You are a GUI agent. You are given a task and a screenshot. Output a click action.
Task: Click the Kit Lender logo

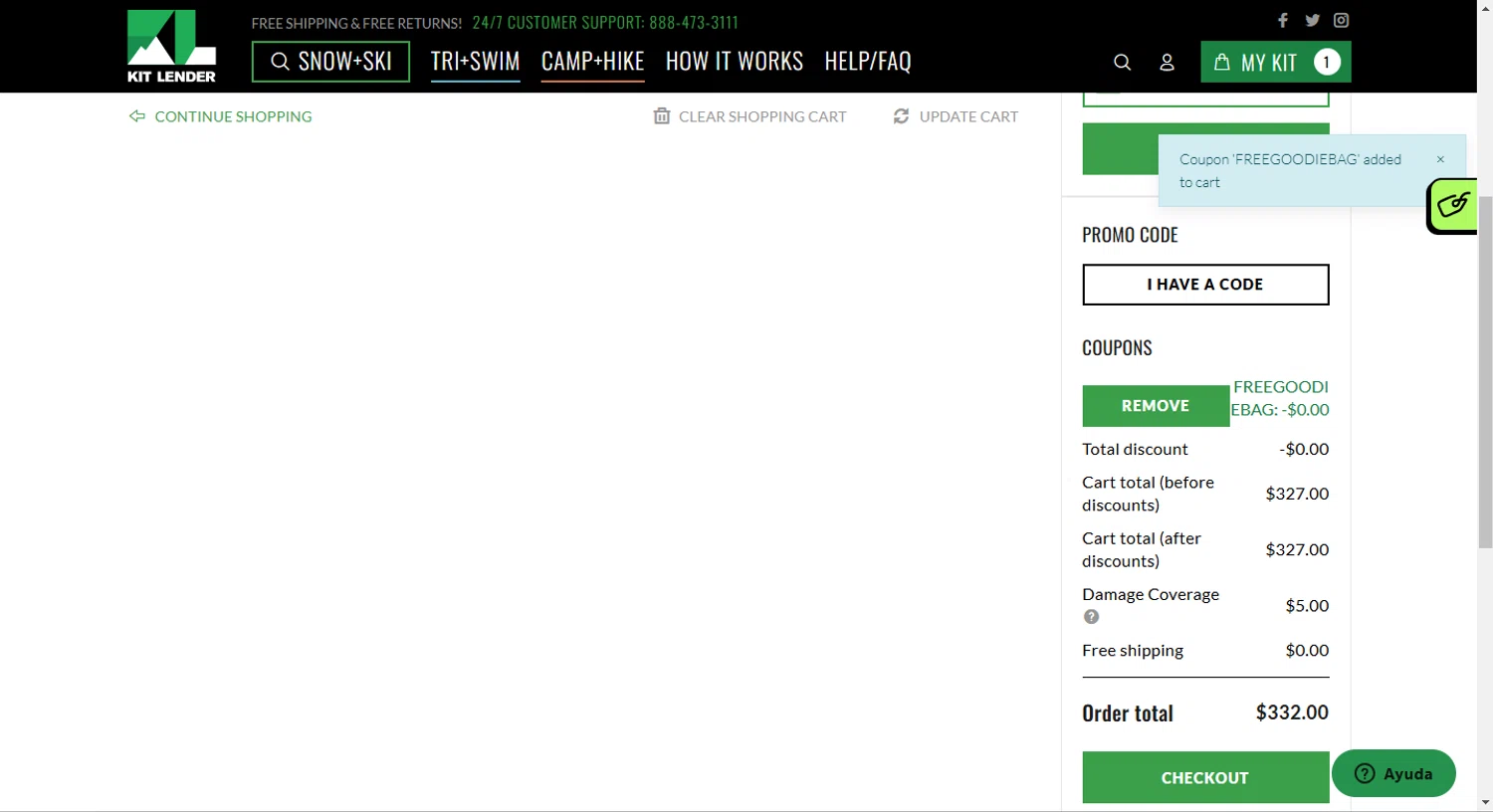(x=171, y=47)
